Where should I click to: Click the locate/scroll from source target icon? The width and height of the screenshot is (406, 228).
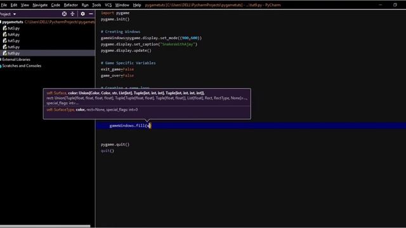pyautogui.click(x=64, y=14)
